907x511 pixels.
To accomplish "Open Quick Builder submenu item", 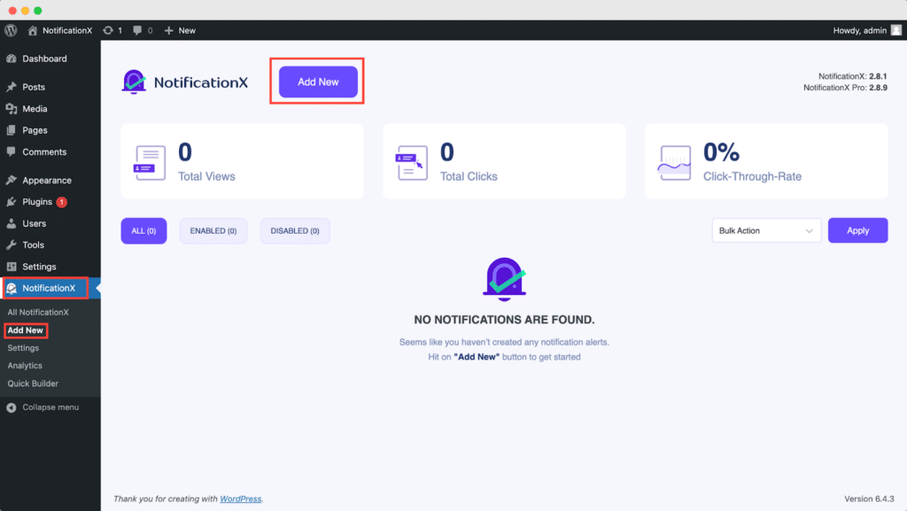I will tap(33, 383).
